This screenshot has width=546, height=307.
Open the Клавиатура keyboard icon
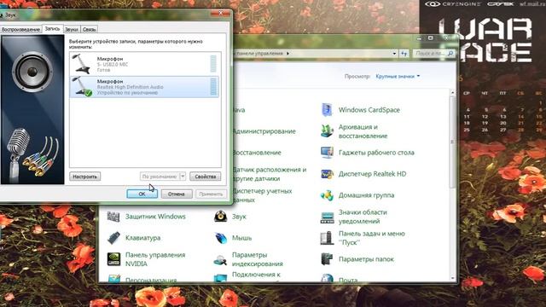point(113,238)
